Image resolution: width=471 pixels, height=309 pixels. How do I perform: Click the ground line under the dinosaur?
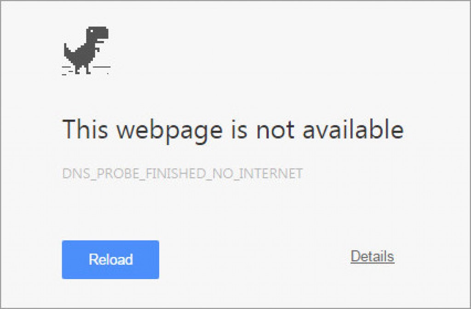coord(86,67)
